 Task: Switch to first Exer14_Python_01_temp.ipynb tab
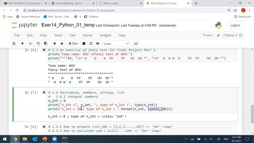[25, 3]
